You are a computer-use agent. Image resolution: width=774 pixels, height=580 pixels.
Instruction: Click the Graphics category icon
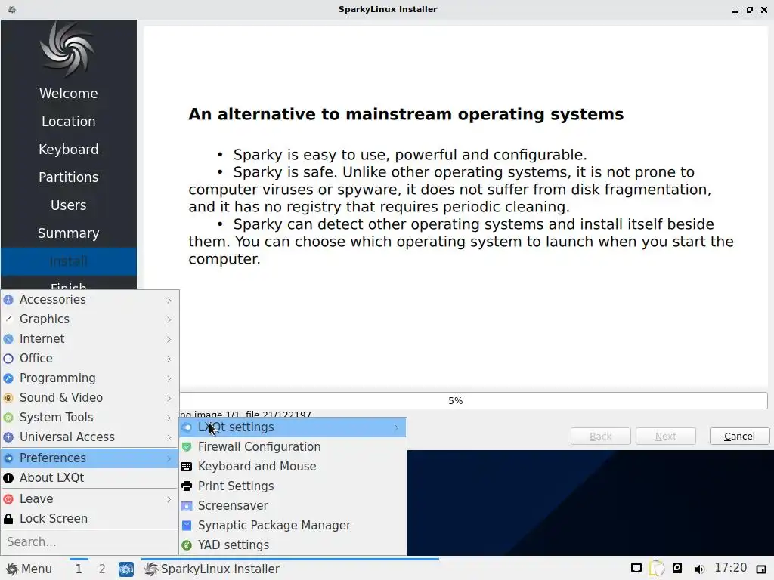[8, 319]
